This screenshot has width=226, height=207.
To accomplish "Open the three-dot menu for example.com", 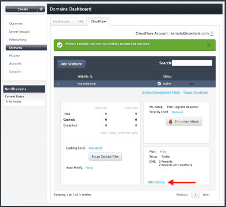I will (191, 84).
